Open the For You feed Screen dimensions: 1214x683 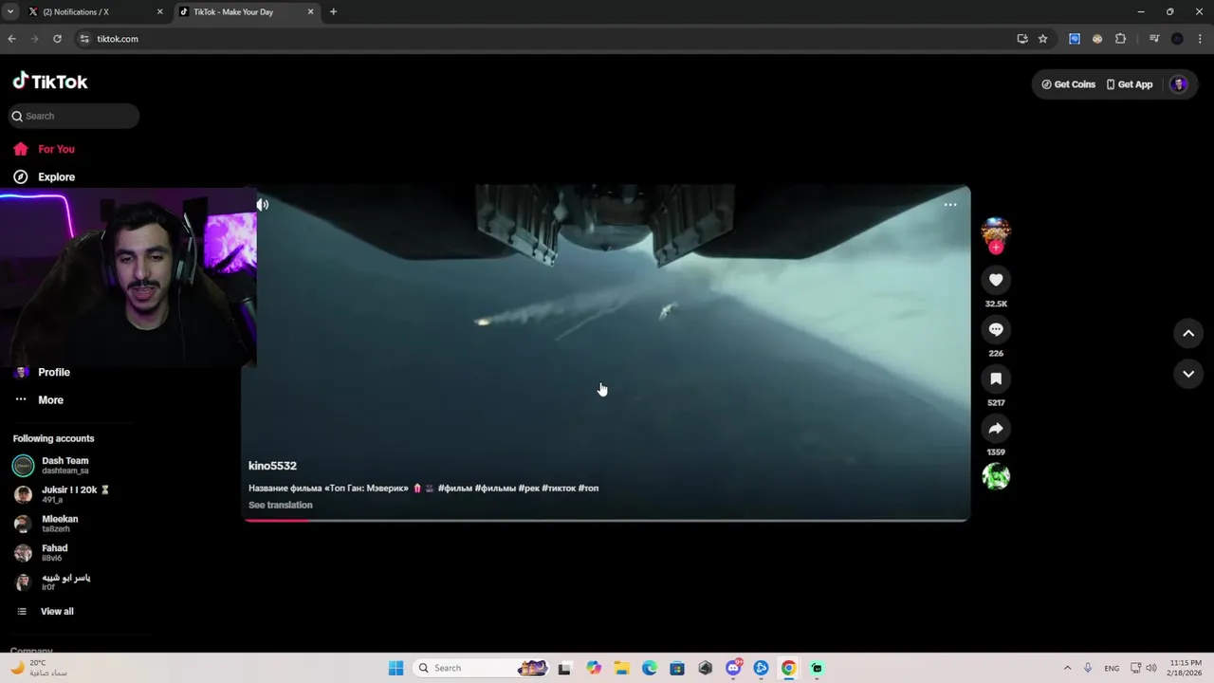tap(46, 149)
